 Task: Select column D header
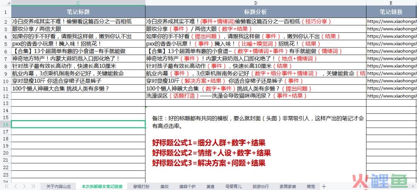(x=256, y=3)
